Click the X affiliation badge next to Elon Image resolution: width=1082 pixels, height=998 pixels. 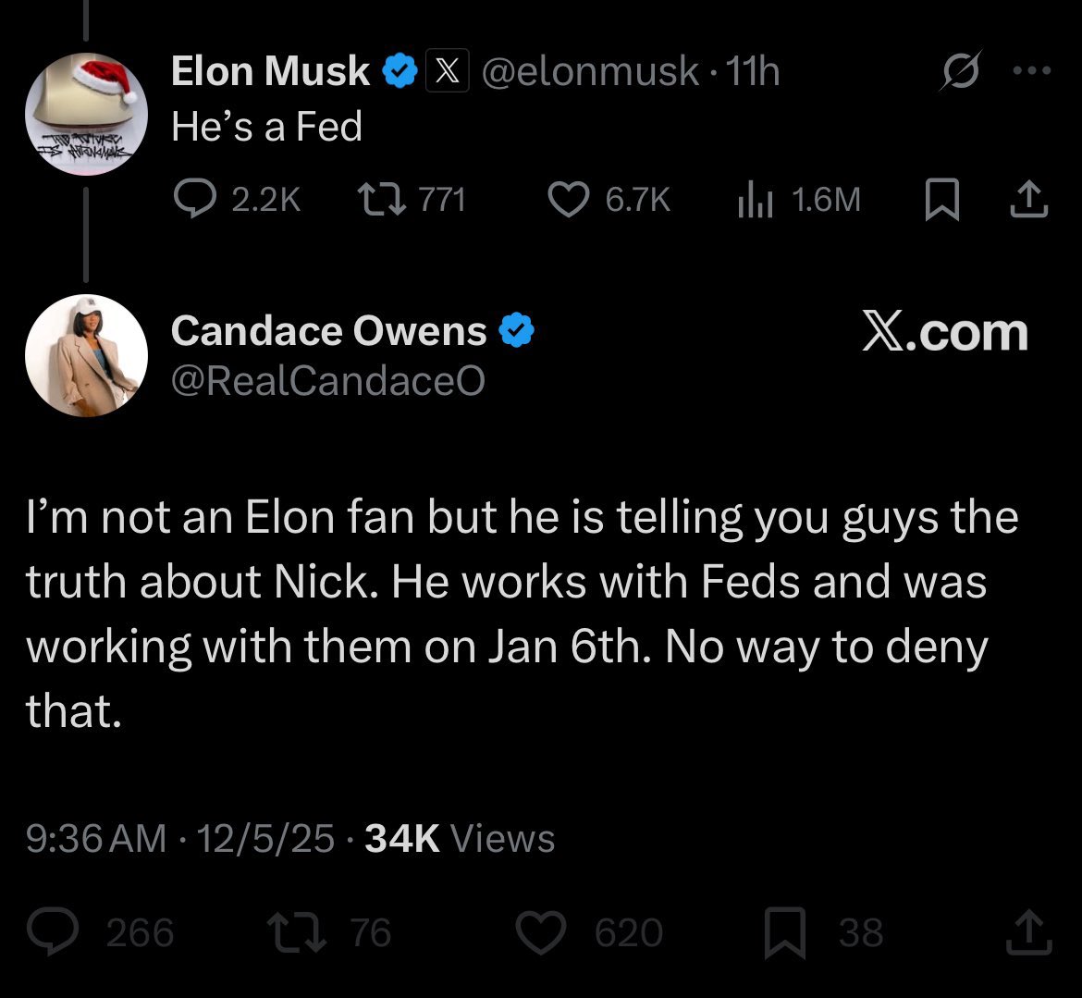448,71
